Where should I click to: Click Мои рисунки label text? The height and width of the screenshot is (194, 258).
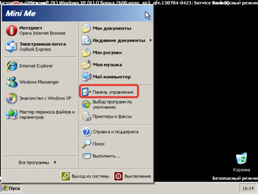tap(107, 53)
